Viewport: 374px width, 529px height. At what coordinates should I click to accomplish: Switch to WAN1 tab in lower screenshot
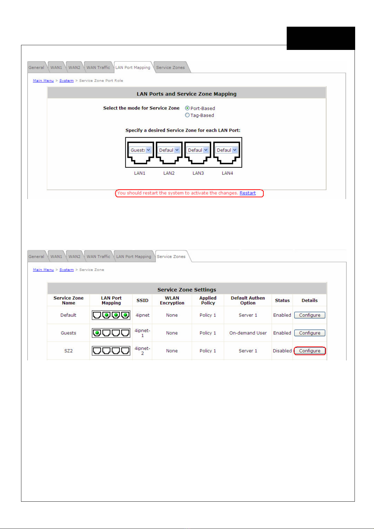coord(56,256)
